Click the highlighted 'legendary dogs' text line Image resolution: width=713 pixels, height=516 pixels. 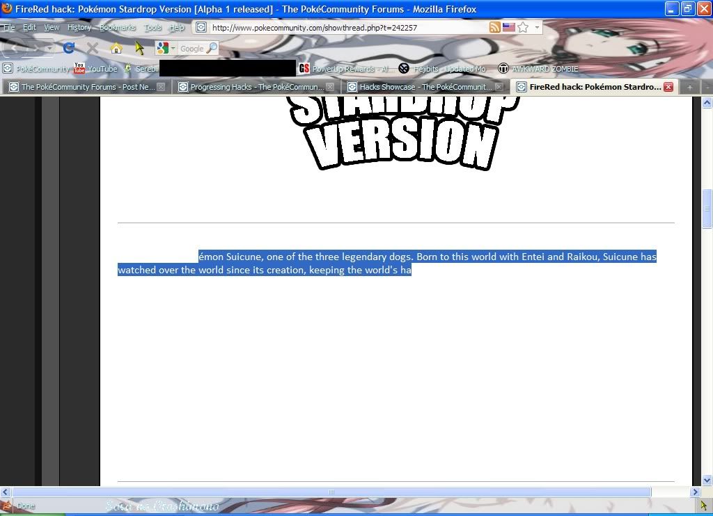pyautogui.click(x=428, y=257)
